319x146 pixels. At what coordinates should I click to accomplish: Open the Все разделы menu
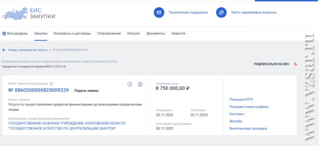pyautogui.click(x=15, y=33)
